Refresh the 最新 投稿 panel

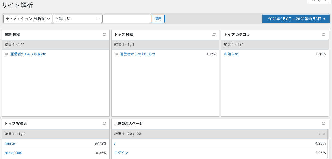pyautogui.click(x=104, y=35)
